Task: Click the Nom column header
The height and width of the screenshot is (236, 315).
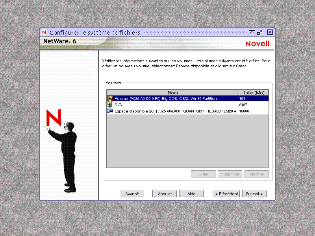Action: click(173, 92)
